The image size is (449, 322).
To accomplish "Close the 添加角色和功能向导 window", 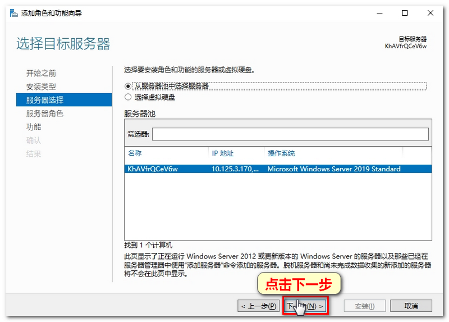I will [x=430, y=13].
